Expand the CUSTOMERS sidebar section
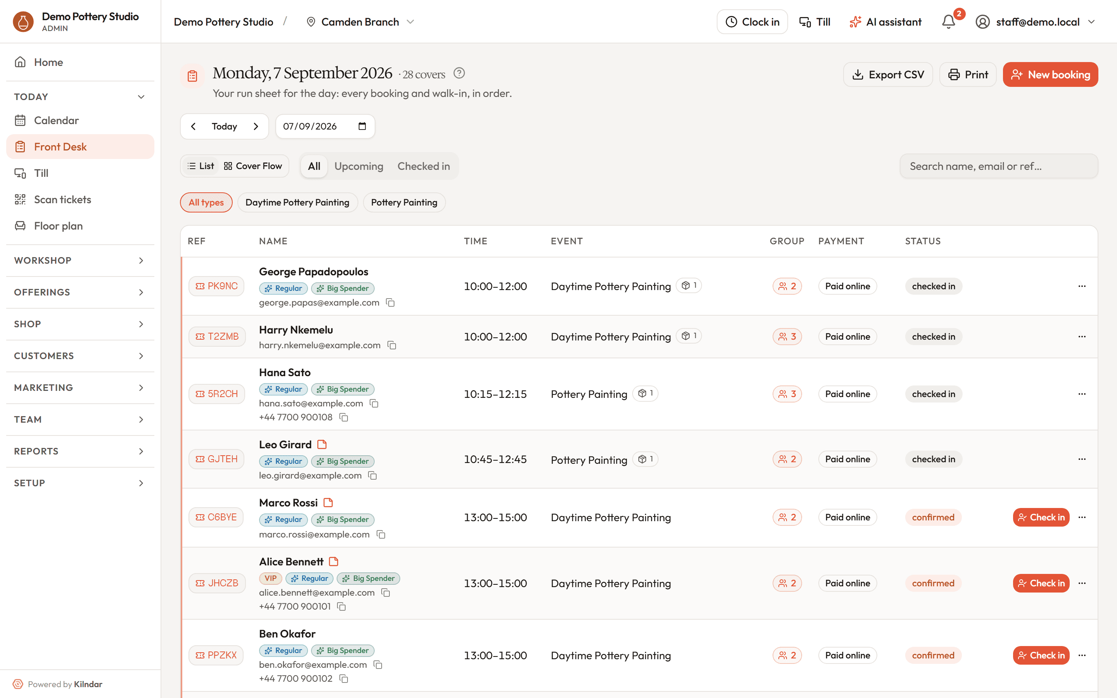The image size is (1117, 698). click(x=80, y=356)
